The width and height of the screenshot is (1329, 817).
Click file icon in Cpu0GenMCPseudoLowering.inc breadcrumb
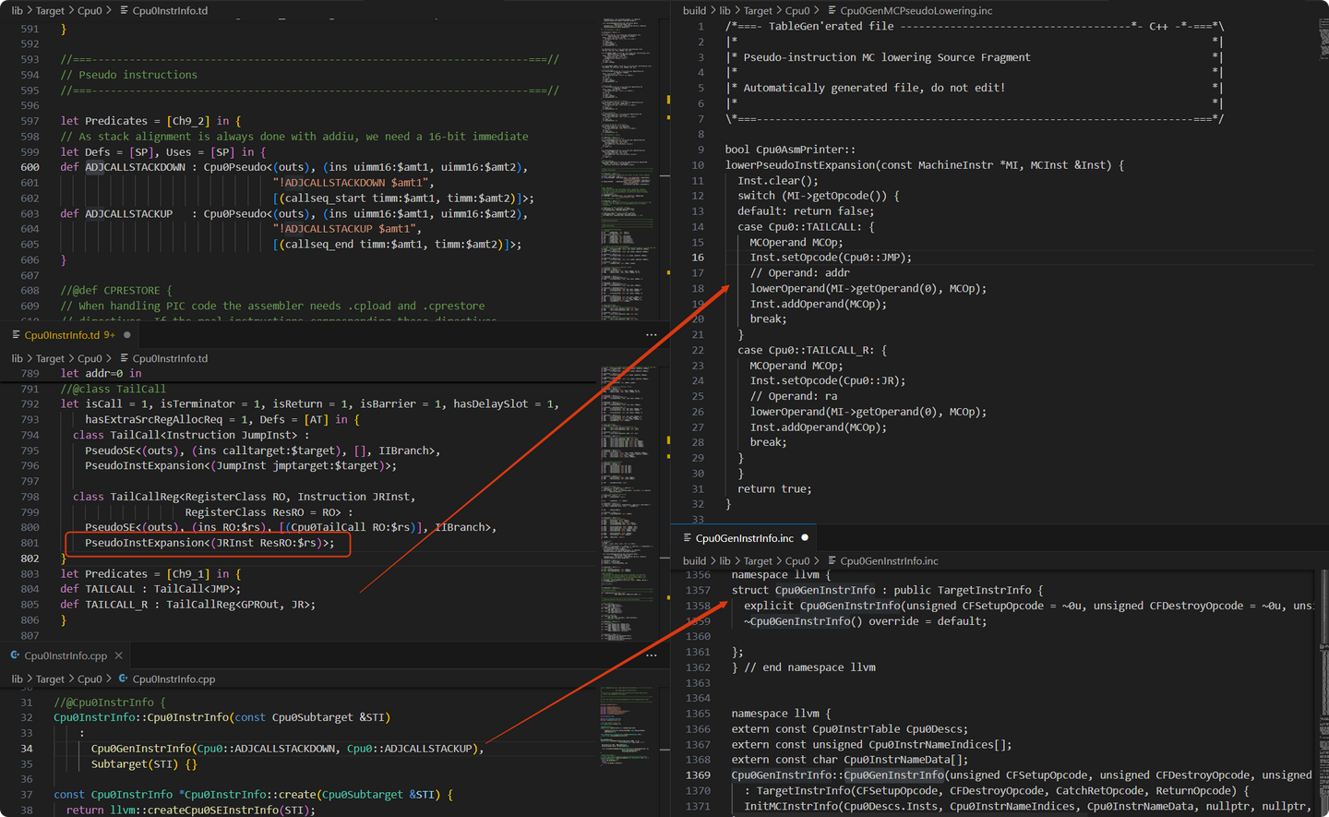832,10
